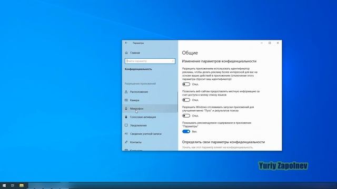337x189 pixels.
Task: Open Task View on the taskbar
Action: coord(13,185)
